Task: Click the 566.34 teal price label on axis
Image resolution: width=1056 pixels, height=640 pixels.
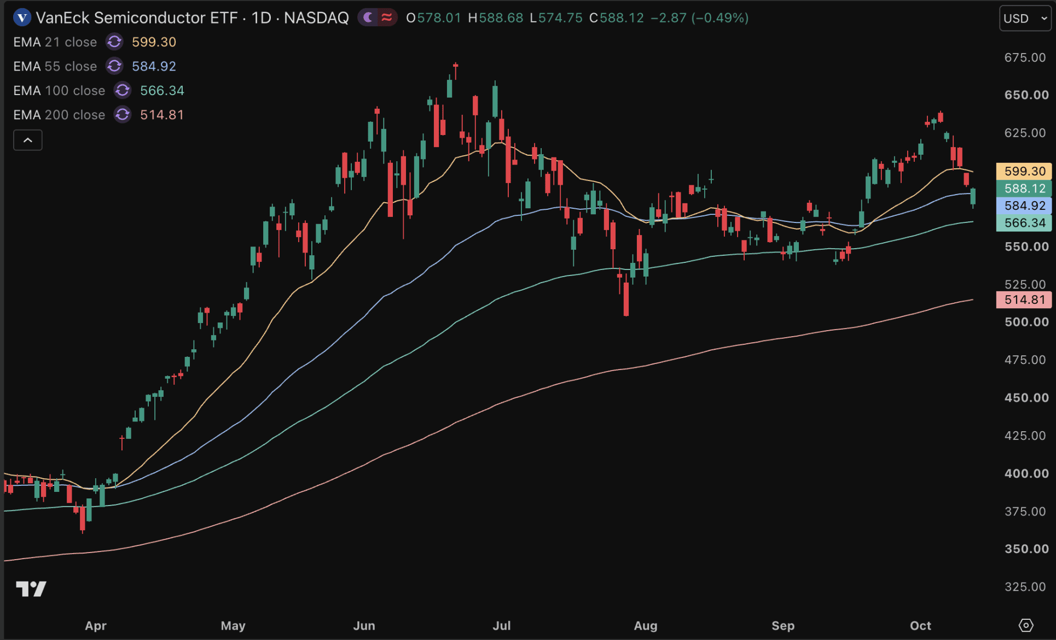Action: pos(1024,223)
